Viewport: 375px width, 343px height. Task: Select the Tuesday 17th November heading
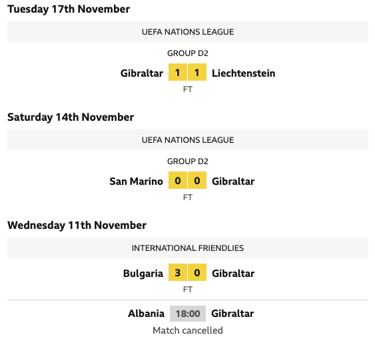[x=69, y=9]
